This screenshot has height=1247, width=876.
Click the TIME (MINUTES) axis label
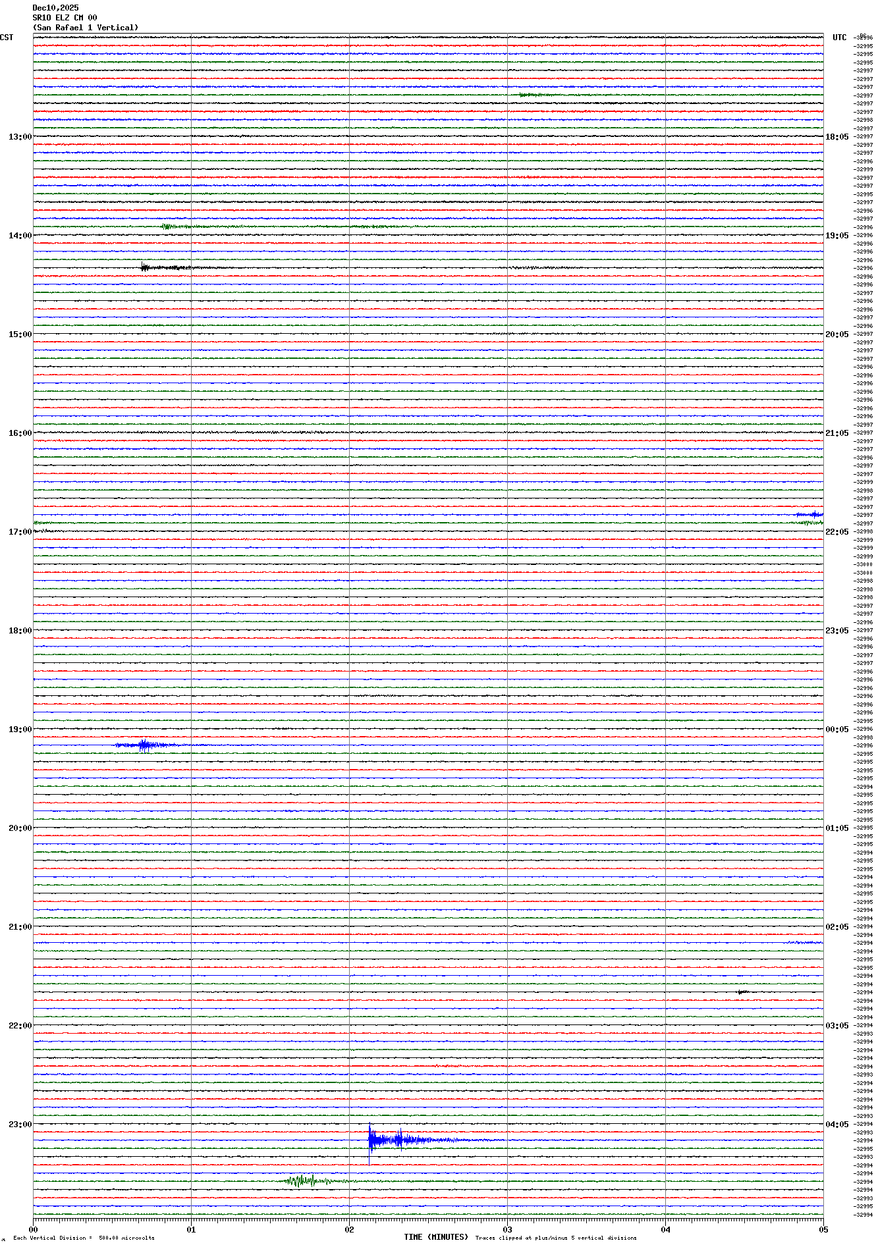435,1237
